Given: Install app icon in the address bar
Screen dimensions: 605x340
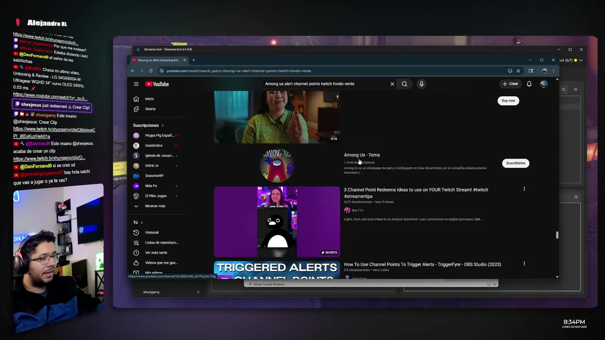Looking at the screenshot, I should click(510, 71).
